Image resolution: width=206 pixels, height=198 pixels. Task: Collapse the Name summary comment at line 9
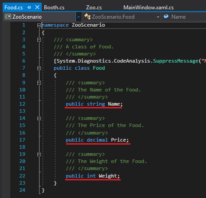39,83
